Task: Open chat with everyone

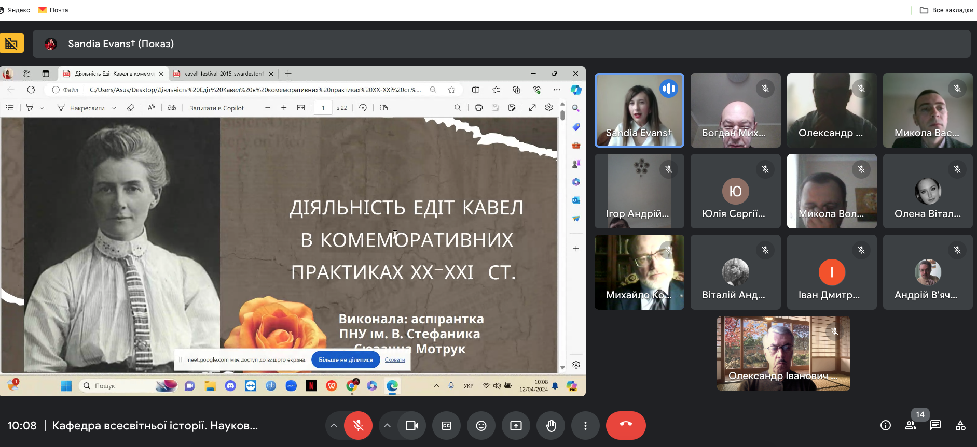Action: [x=935, y=425]
